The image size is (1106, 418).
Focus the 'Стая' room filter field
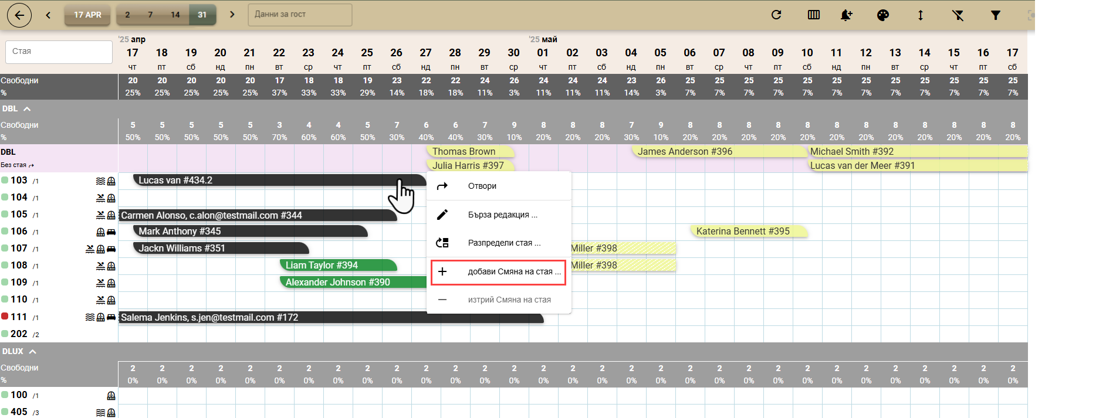pos(59,52)
